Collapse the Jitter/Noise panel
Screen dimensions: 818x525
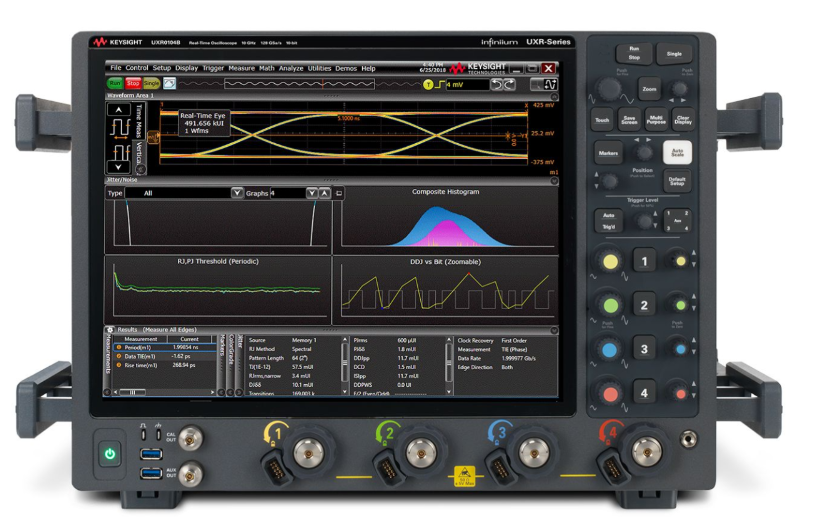[554, 181]
